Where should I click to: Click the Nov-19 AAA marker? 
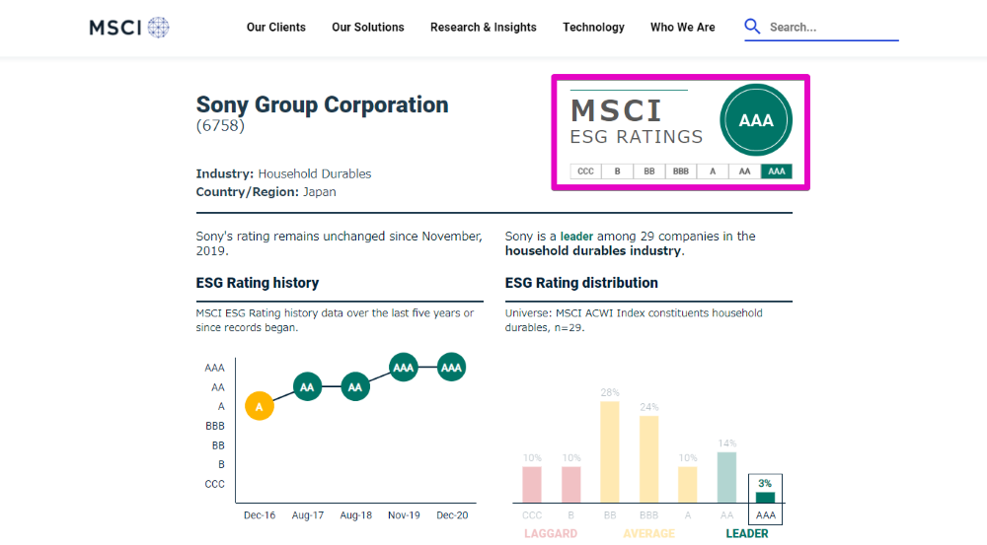pyautogui.click(x=404, y=367)
